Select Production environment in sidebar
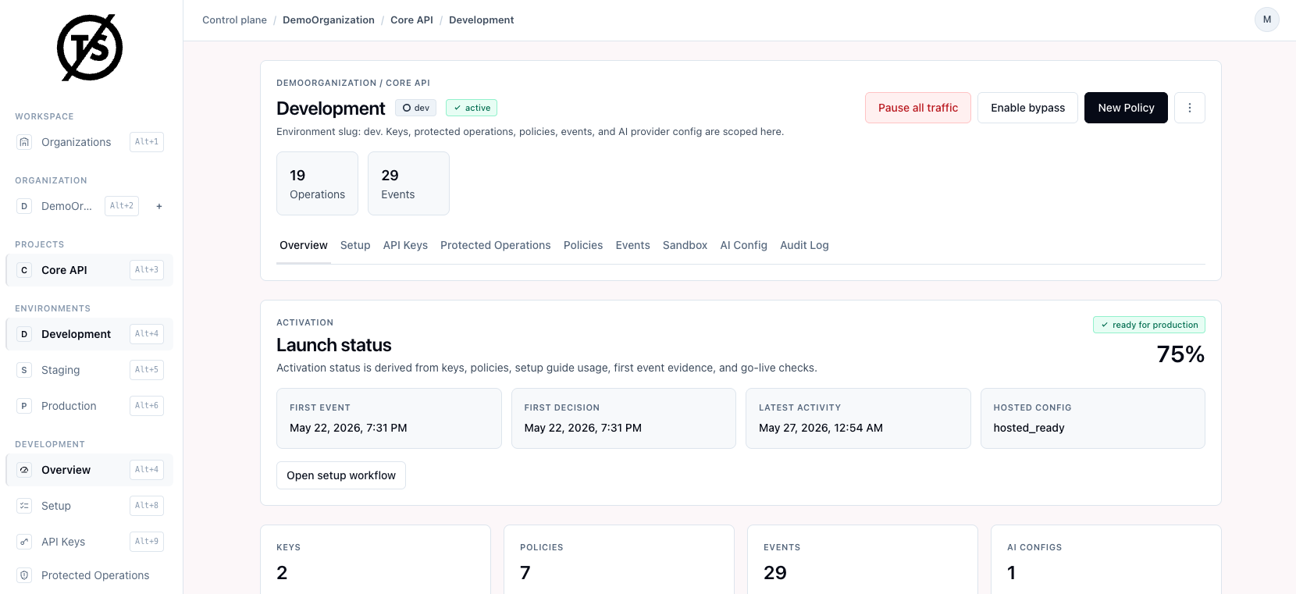The image size is (1296, 594). point(89,406)
